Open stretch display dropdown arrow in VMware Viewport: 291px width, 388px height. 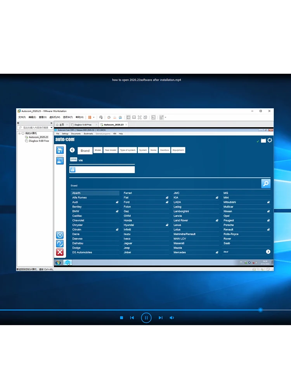(166, 117)
